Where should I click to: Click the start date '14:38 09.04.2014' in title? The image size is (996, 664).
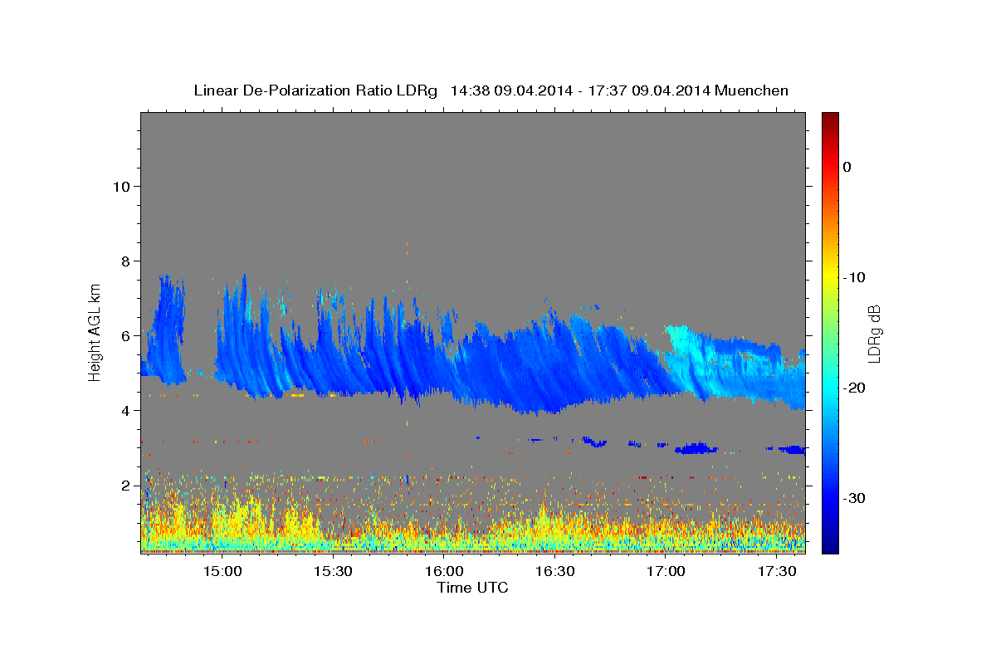point(511,90)
